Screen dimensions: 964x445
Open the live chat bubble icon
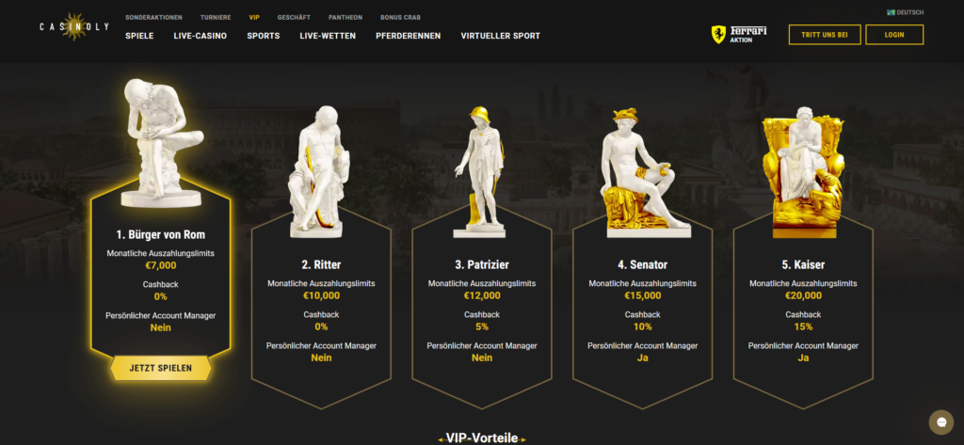click(x=940, y=422)
